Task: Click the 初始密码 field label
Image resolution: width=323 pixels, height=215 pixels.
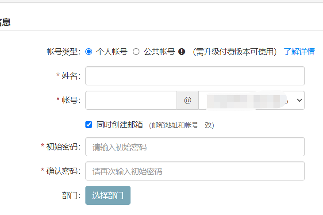Action: click(x=63, y=147)
